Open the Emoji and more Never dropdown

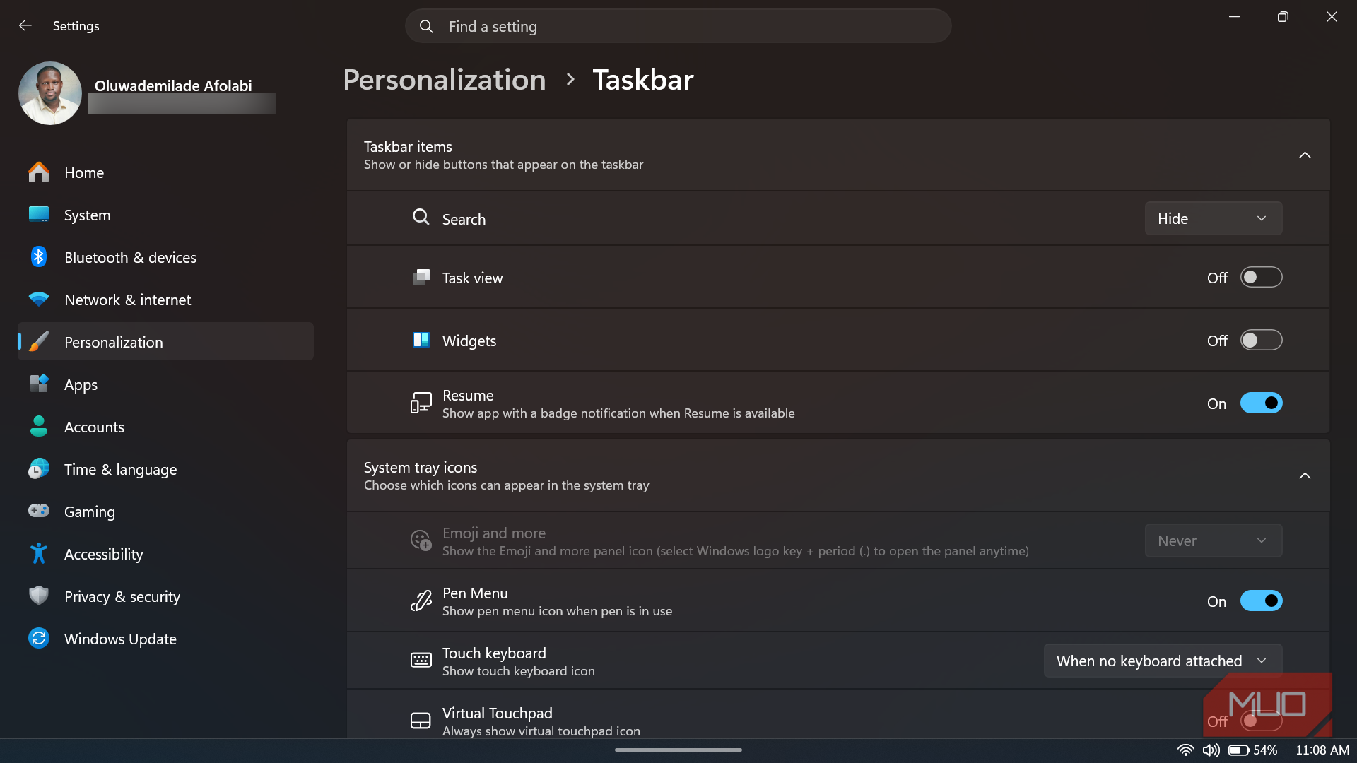click(x=1214, y=540)
